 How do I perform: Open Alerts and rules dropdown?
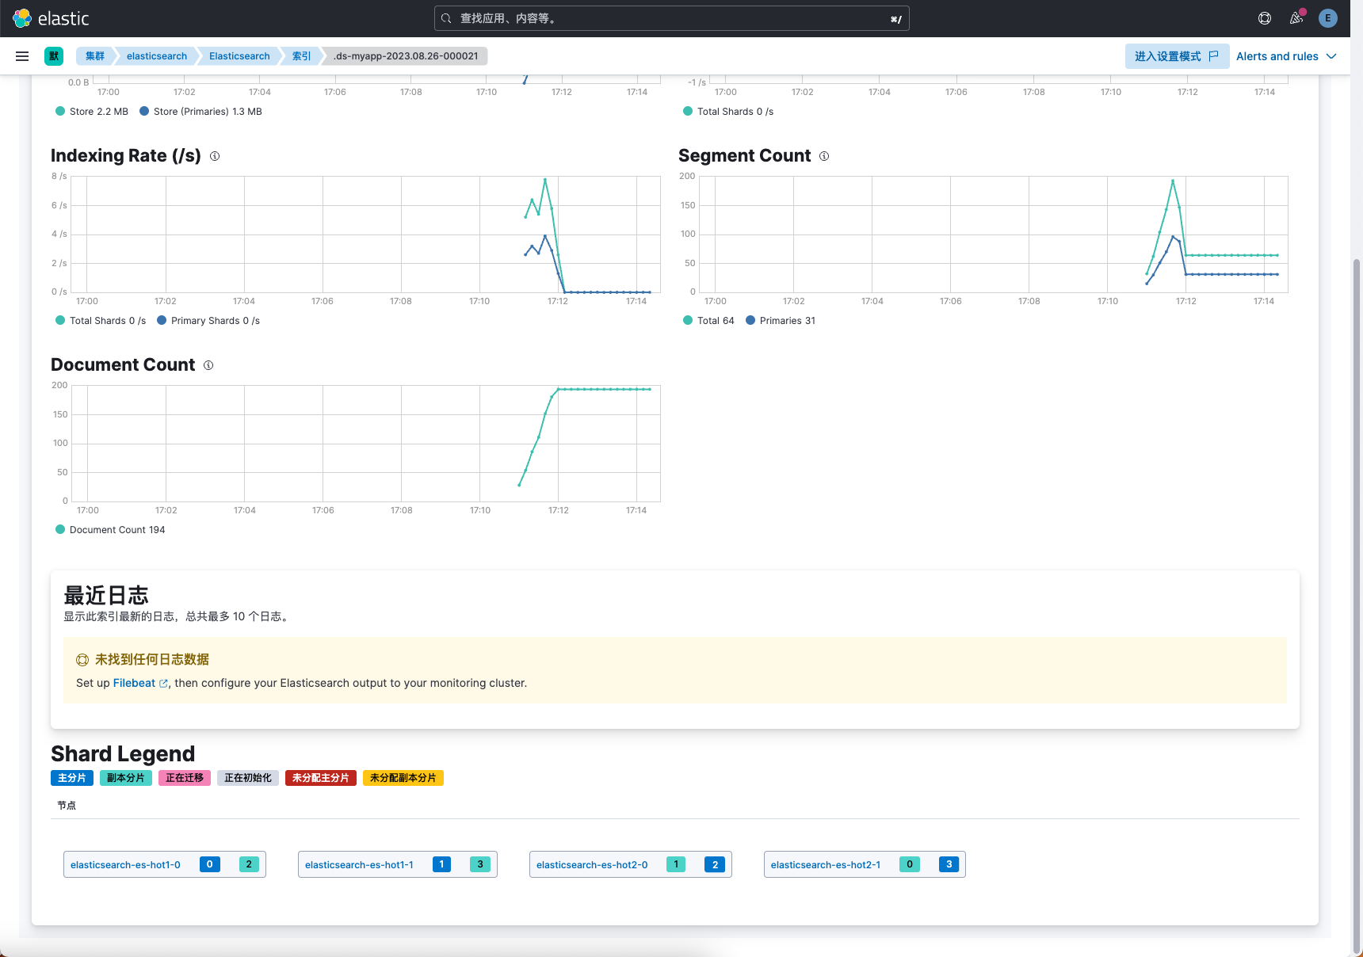point(1286,56)
